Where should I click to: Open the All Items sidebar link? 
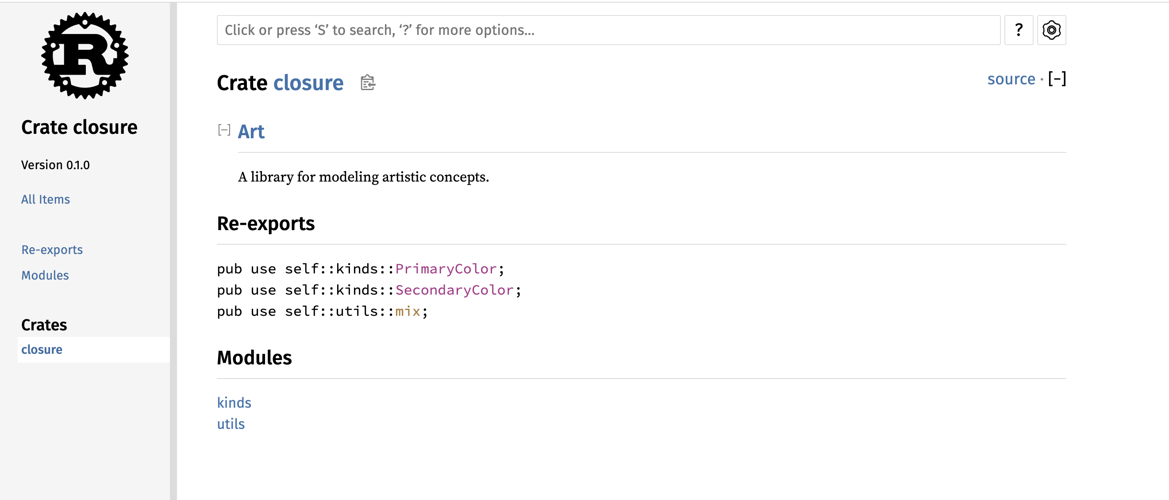coord(46,199)
